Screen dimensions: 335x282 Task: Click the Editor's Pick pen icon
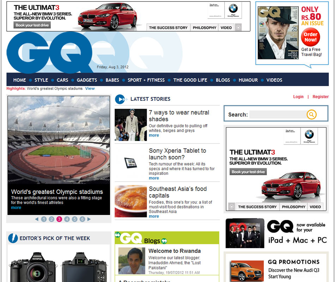(x=13, y=238)
